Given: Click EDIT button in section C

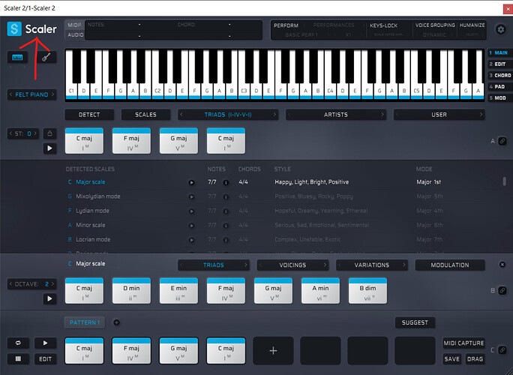Looking at the screenshot, I should (x=45, y=359).
